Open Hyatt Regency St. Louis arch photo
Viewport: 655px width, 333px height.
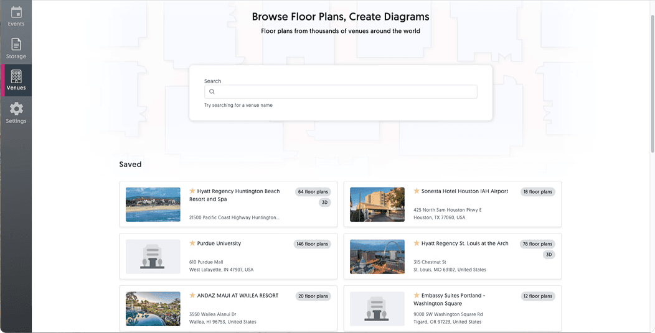pos(377,257)
